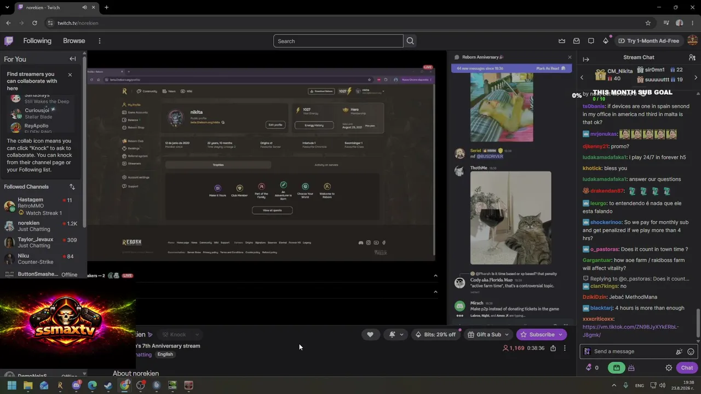Open the user avatar menu on Twitch
This screenshot has height=394, width=701.
(692, 41)
